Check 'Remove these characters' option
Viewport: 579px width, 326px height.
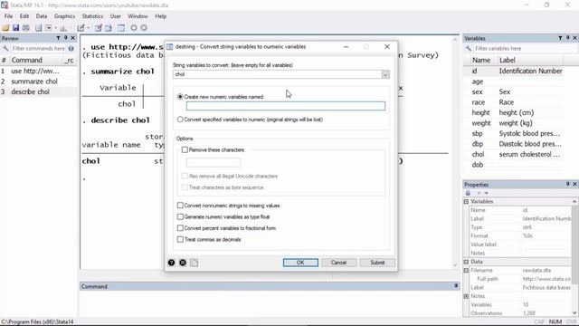pos(185,149)
